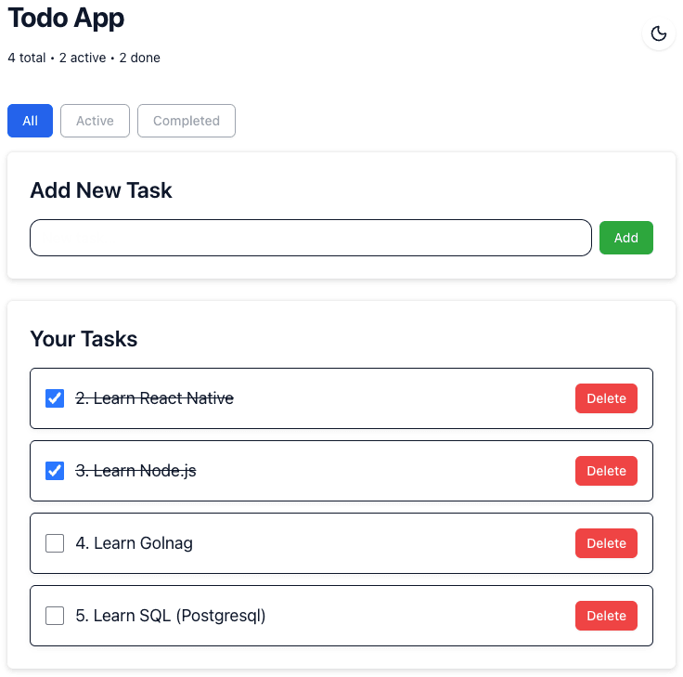Image resolution: width=683 pixels, height=677 pixels.
Task: Click the '2. Learn React Native' task text
Action: [x=154, y=398]
